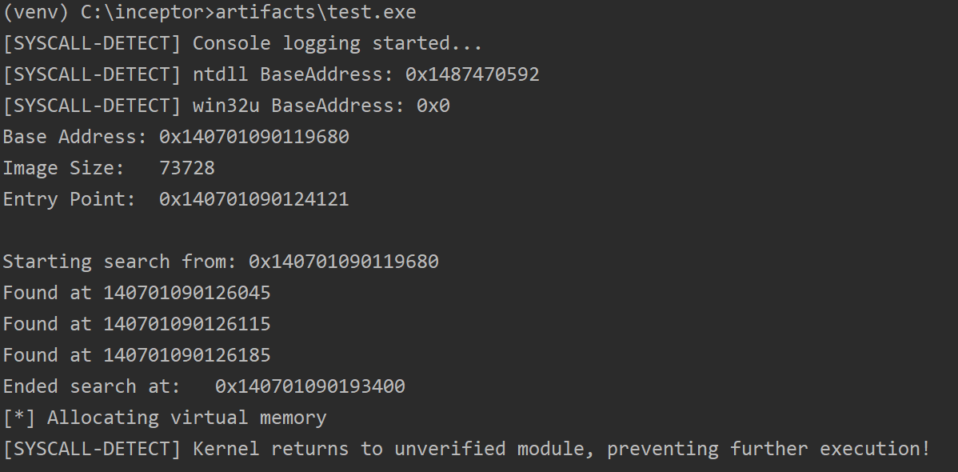The image size is (958, 472).
Task: Click the Entry Point value 0x140701090124121
Action: (x=254, y=199)
